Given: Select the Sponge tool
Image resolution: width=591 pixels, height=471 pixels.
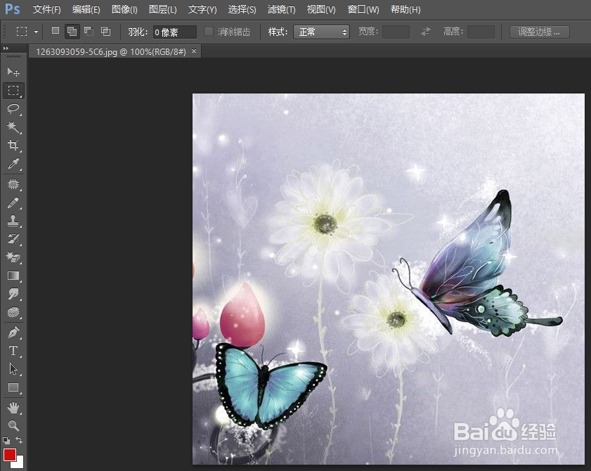Looking at the screenshot, I should tap(13, 312).
